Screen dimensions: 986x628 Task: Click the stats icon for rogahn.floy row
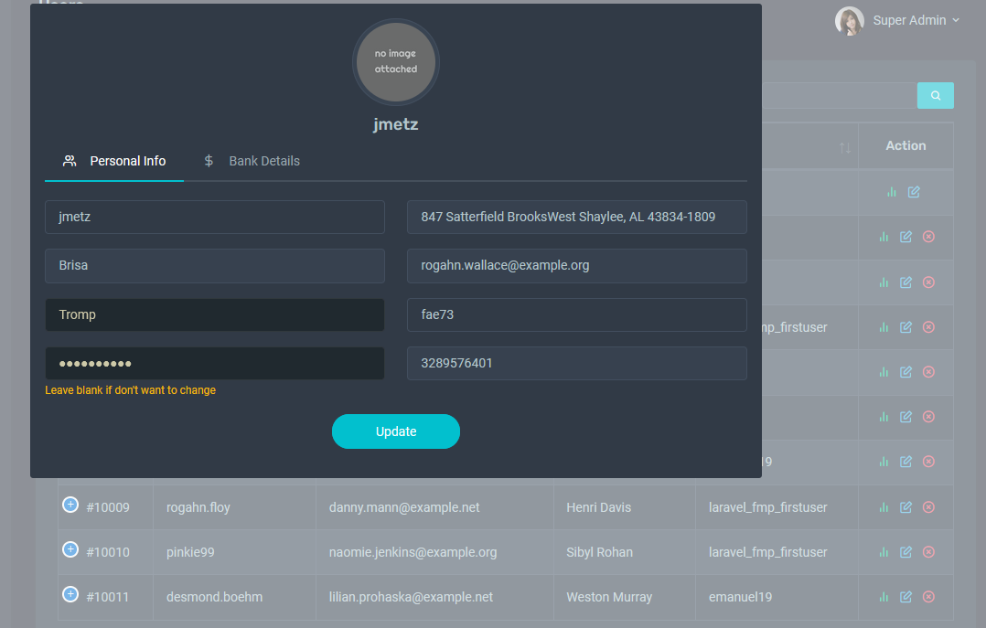click(x=884, y=507)
